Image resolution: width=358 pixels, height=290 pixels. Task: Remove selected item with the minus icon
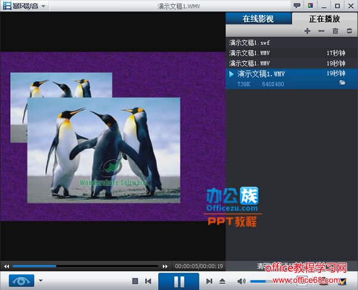pyautogui.click(x=321, y=31)
